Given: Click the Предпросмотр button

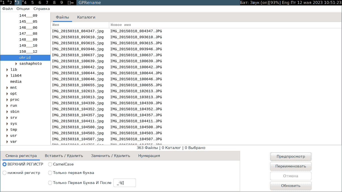Looking at the screenshot, I should click(x=291, y=156).
